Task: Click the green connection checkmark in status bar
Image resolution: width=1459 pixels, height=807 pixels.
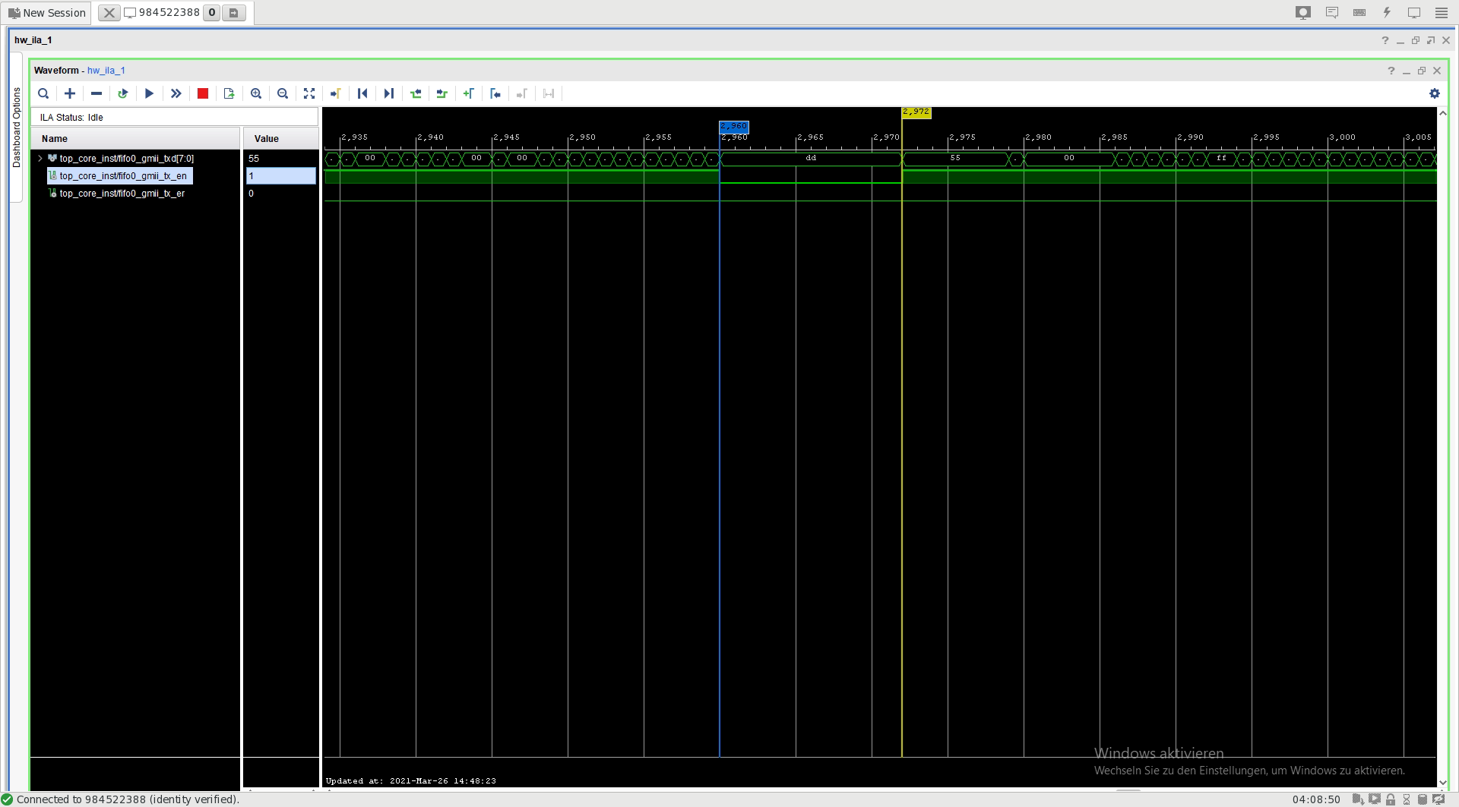Action: pyautogui.click(x=7, y=799)
